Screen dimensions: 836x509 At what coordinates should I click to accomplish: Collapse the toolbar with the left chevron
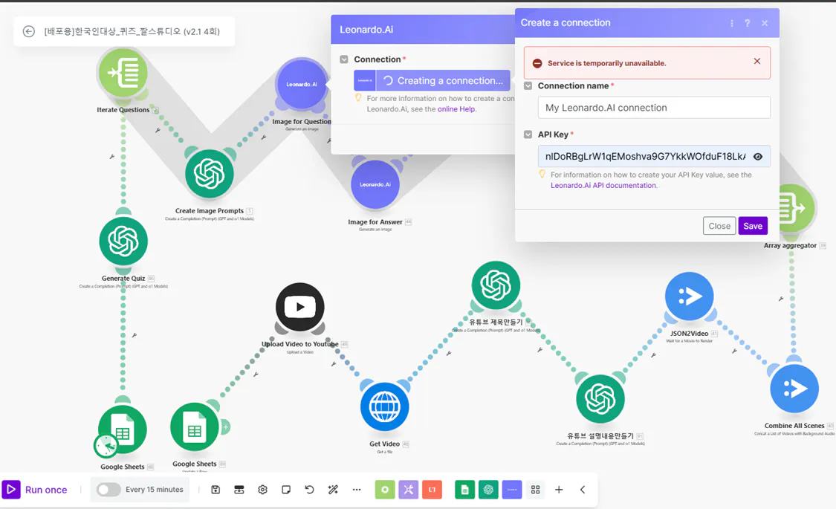click(x=583, y=489)
